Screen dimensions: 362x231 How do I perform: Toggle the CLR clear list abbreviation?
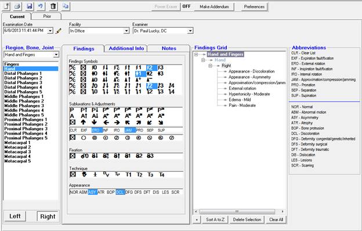73,130
